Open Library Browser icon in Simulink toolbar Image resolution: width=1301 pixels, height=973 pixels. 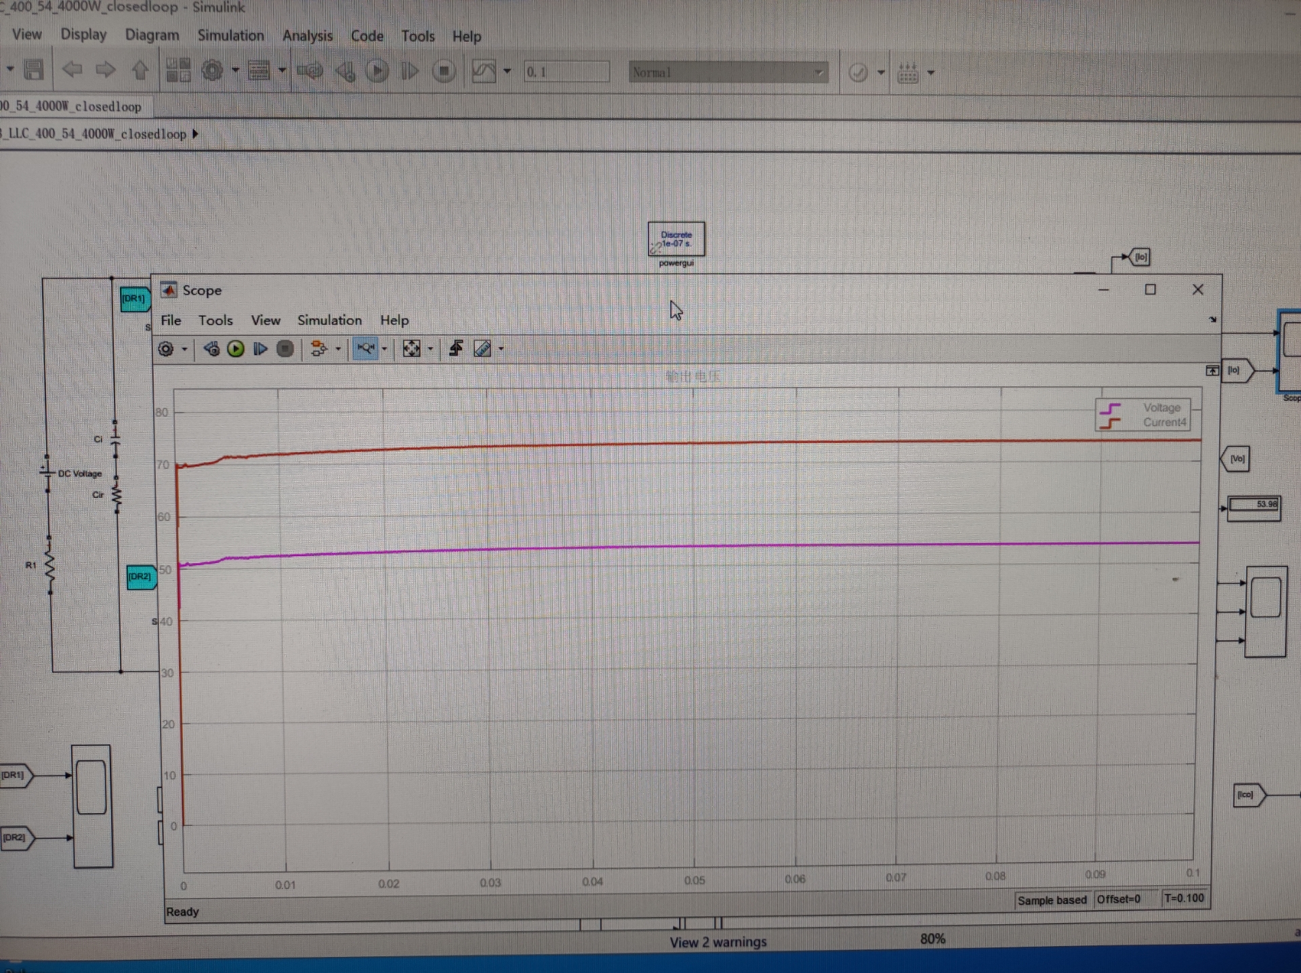[x=178, y=70]
